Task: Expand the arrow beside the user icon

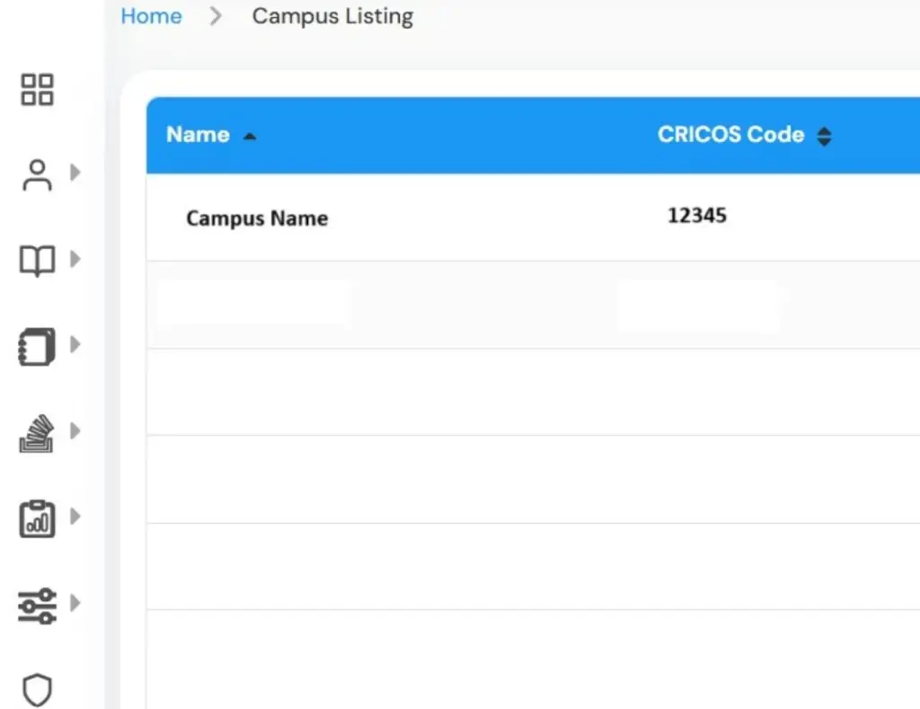Action: point(75,172)
